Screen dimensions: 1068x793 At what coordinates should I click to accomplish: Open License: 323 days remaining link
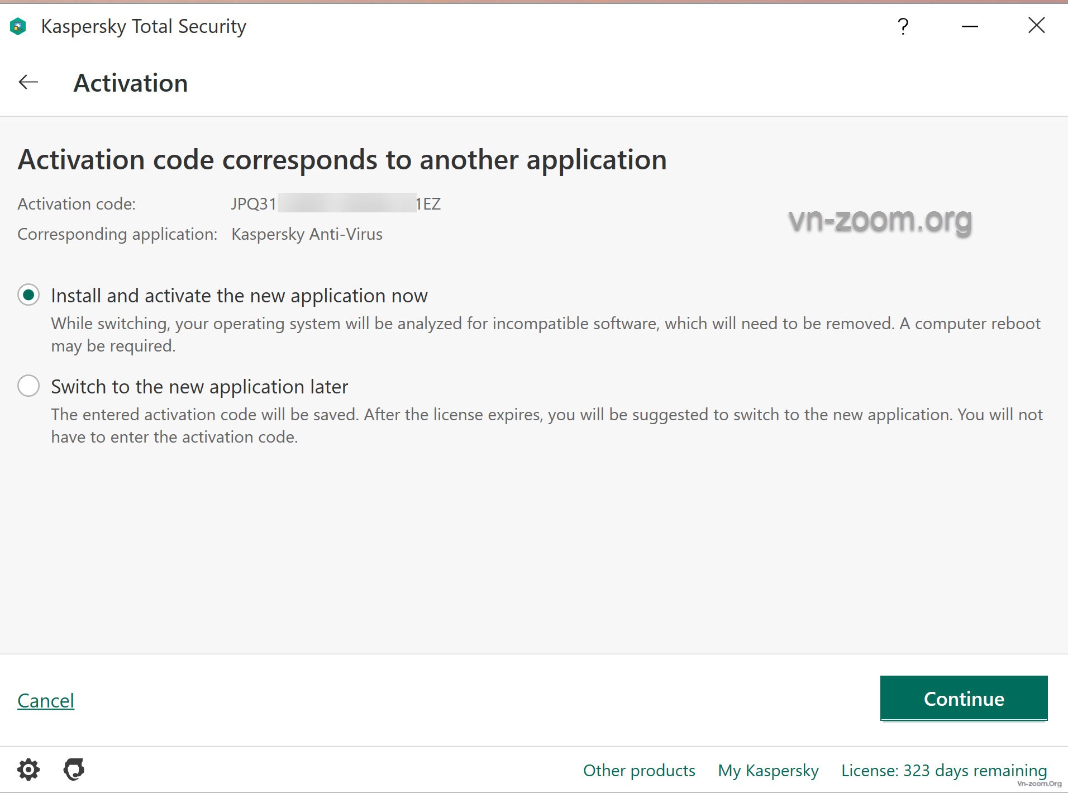click(x=944, y=771)
